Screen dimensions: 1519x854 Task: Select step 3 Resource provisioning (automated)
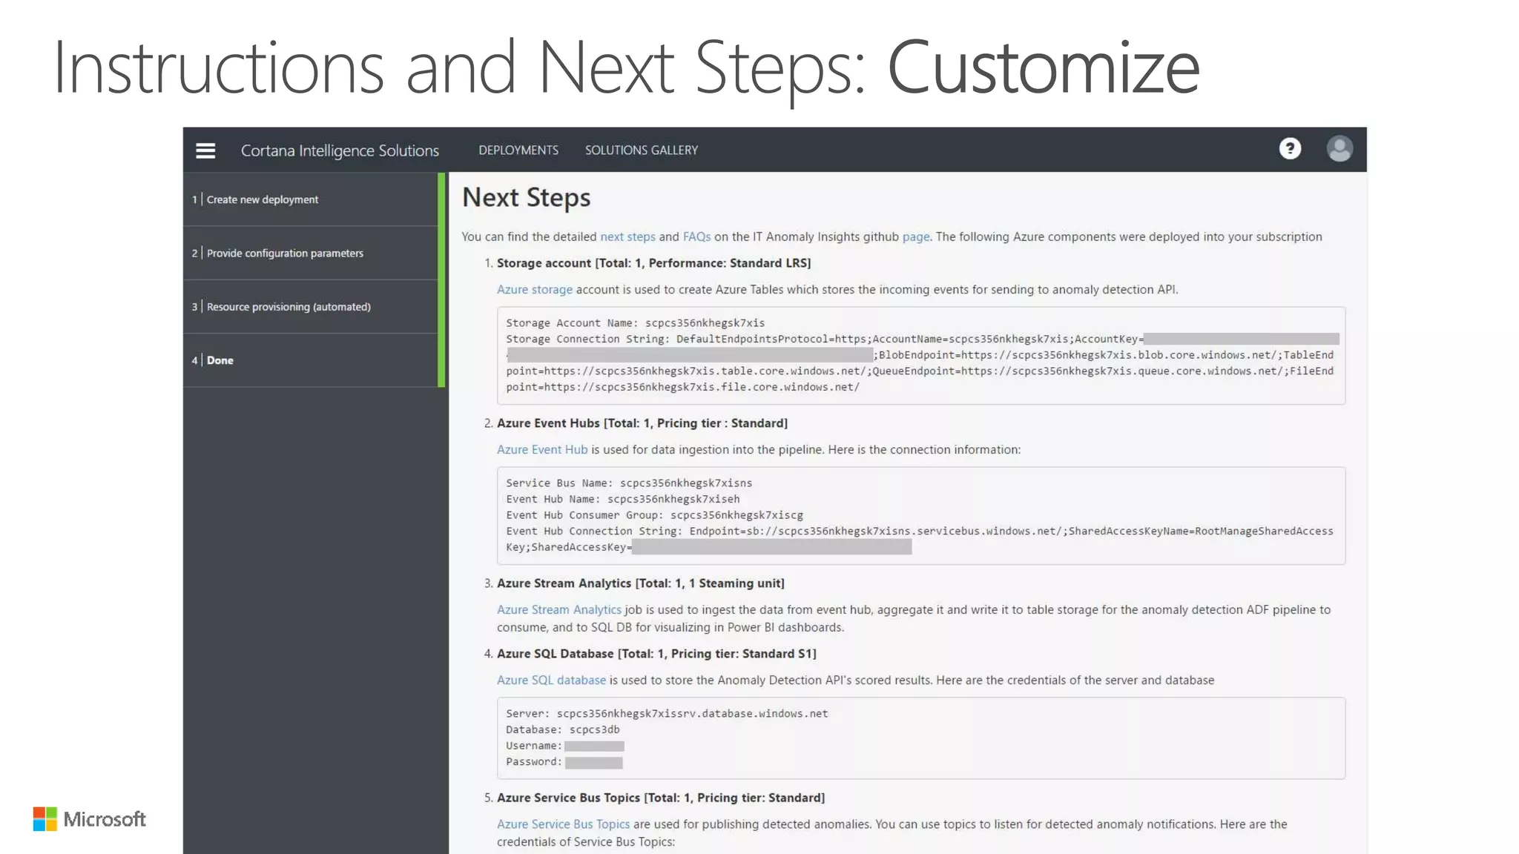point(289,307)
